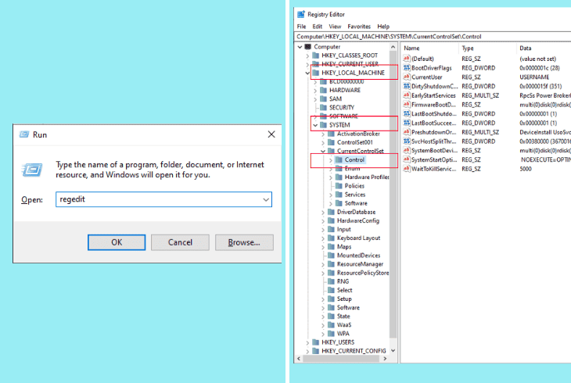Click the ControlSet001 folder icon
571x383 pixels.
coord(331,142)
